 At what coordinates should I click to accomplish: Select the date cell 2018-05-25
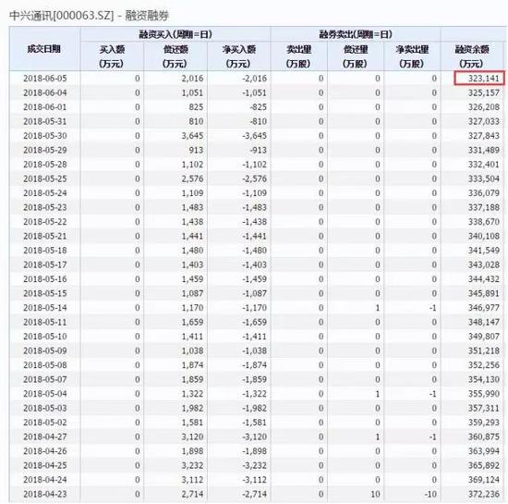(44, 178)
